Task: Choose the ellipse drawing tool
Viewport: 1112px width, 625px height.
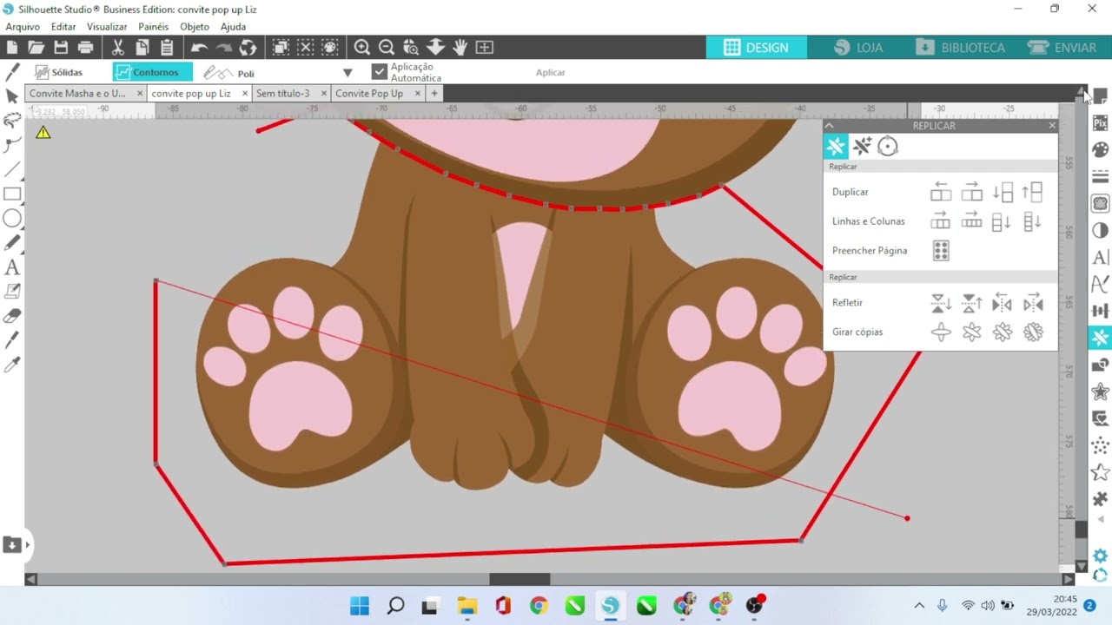Action: tap(12, 218)
